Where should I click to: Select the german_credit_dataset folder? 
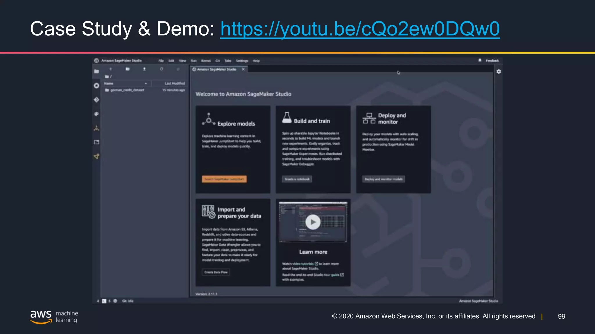coord(127,90)
